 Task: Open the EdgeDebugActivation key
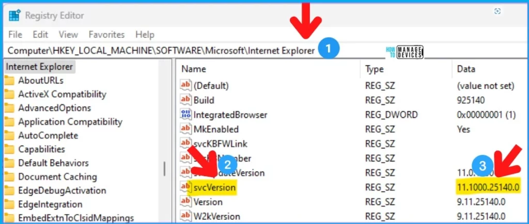(62, 191)
